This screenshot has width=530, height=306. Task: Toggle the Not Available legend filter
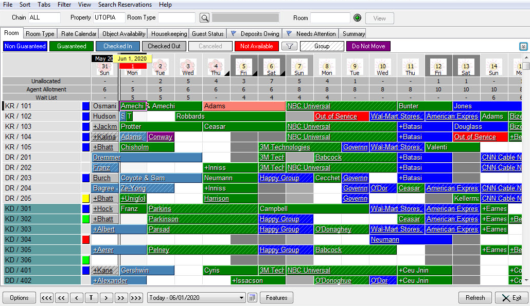tap(257, 46)
